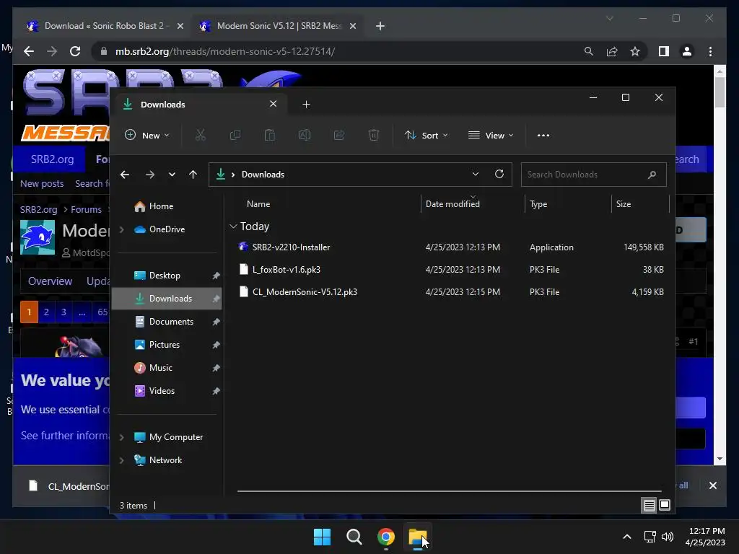This screenshot has width=739, height=554.
Task: Open a new Chrome tab
Action: click(380, 26)
